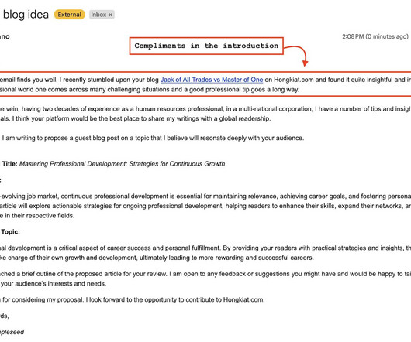Click the bold Topic: heading
The height and width of the screenshot is (342, 411).
point(11,232)
